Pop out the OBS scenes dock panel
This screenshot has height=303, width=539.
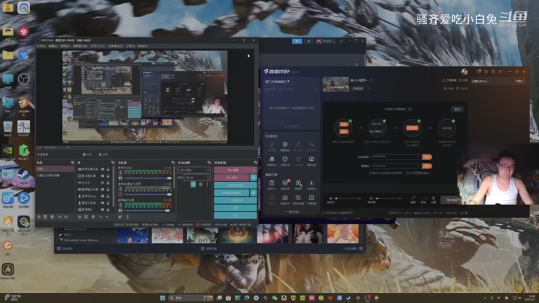click(72, 162)
